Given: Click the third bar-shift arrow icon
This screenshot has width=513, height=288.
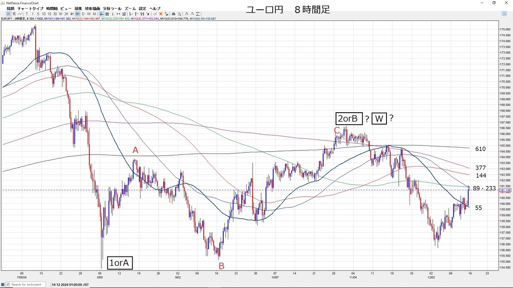Looking at the screenshot, I should tap(142, 14).
